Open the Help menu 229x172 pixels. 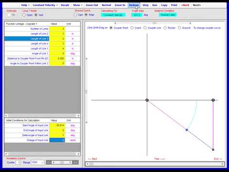(x=25, y=5)
